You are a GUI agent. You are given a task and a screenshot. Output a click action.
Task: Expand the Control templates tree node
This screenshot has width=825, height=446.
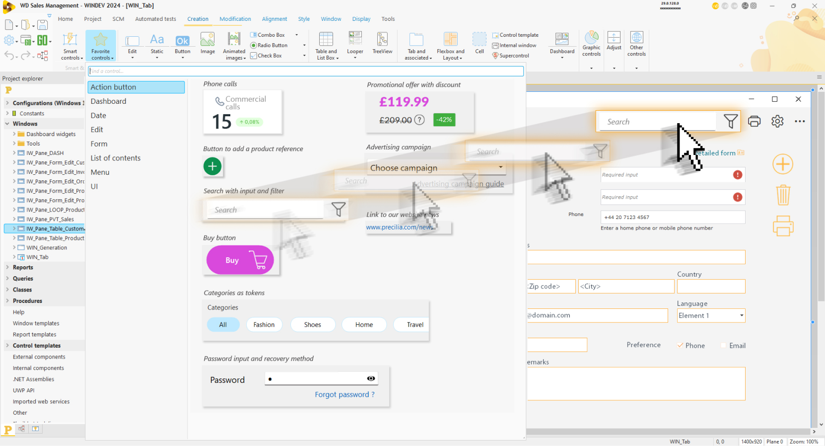pyautogui.click(x=7, y=346)
